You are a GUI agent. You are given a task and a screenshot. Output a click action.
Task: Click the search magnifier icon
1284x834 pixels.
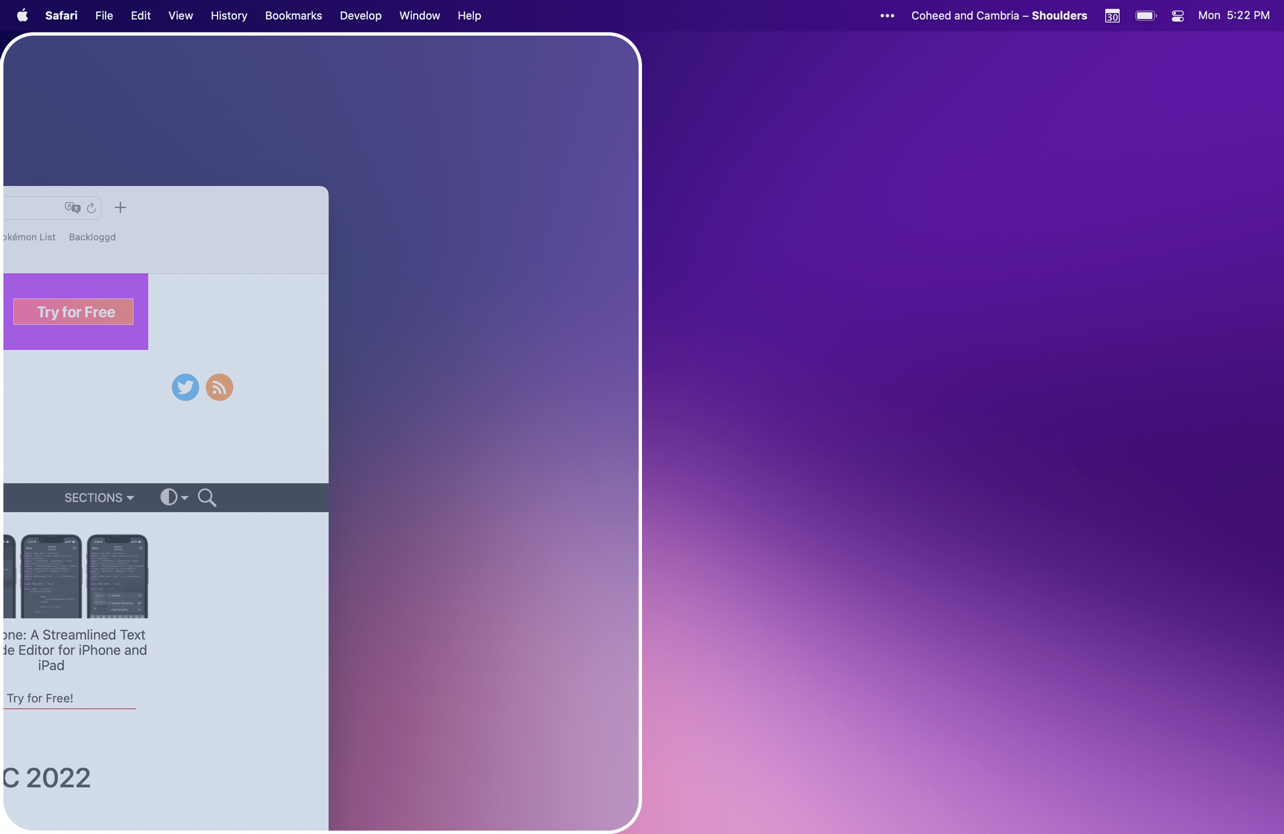[207, 497]
